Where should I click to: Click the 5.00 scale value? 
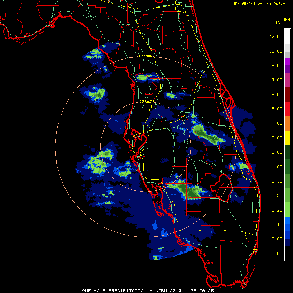(x=277, y=109)
